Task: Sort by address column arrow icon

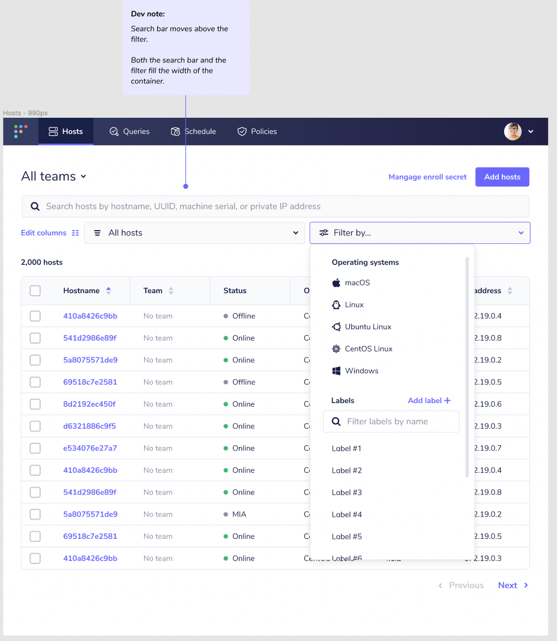Action: click(510, 291)
